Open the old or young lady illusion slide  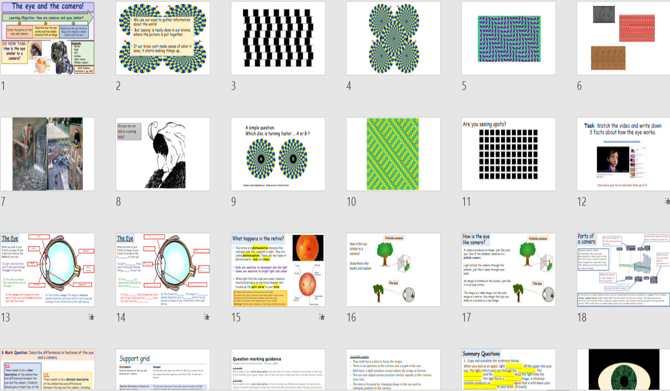coord(163,154)
